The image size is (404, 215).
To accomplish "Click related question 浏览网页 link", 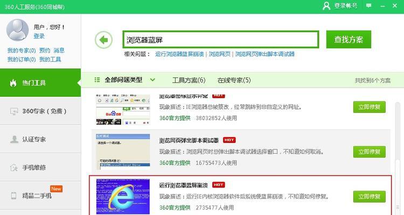I will click(x=220, y=54).
